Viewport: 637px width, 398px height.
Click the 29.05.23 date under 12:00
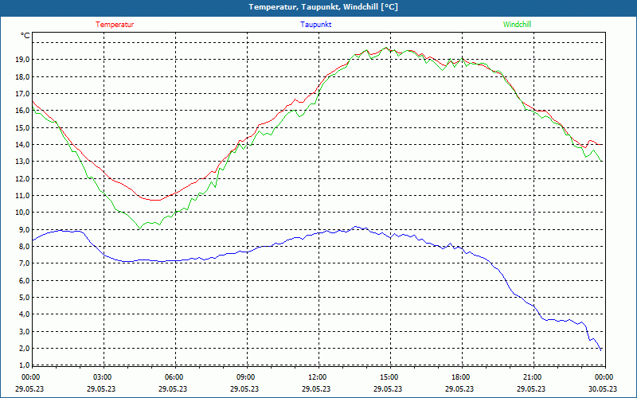(316, 388)
